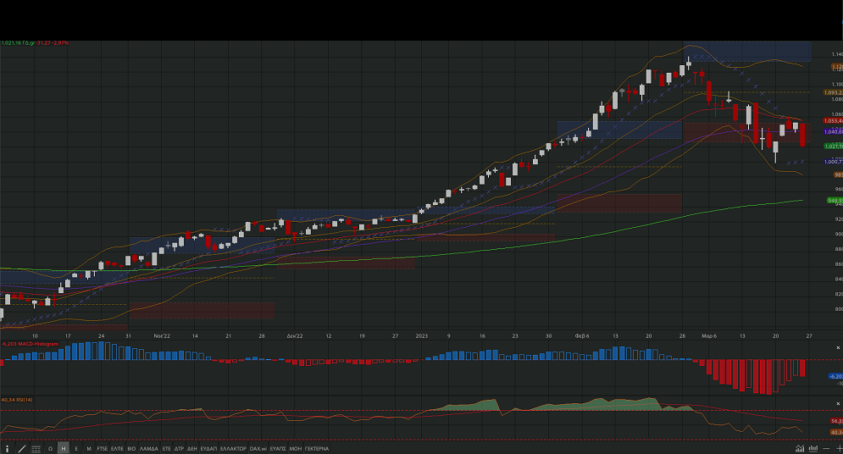
Task: Select the 56.35 red RSI value tag
Action: pyautogui.click(x=836, y=421)
